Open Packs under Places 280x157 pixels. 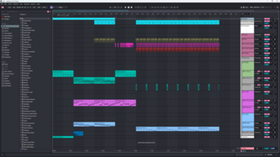point(5,64)
